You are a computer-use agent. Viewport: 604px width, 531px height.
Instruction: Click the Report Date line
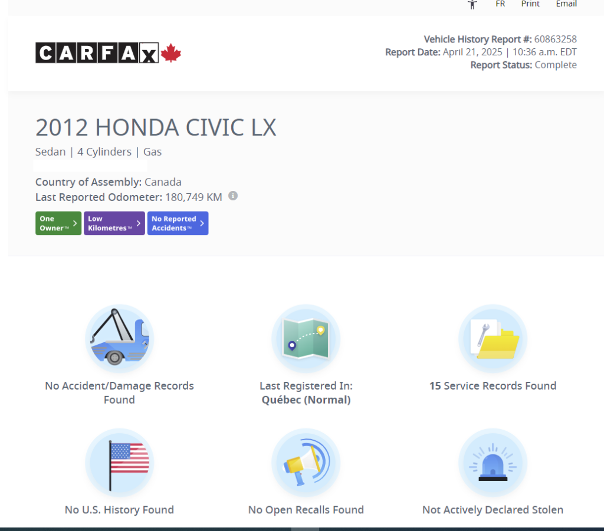tap(481, 52)
